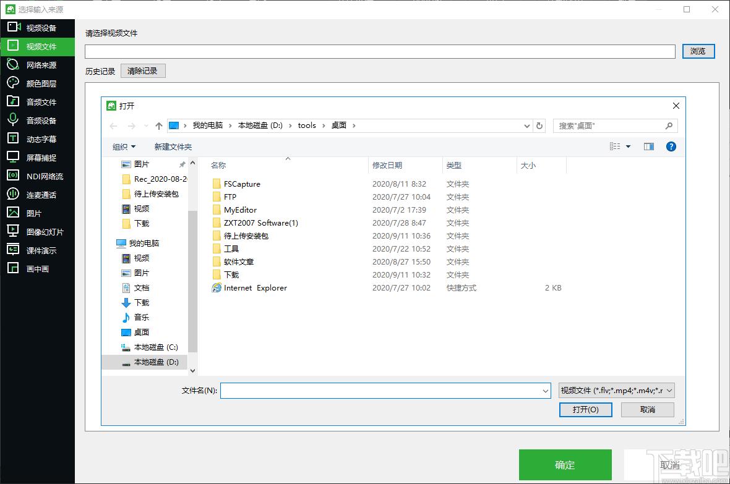Click the green 确定 button

click(x=565, y=464)
